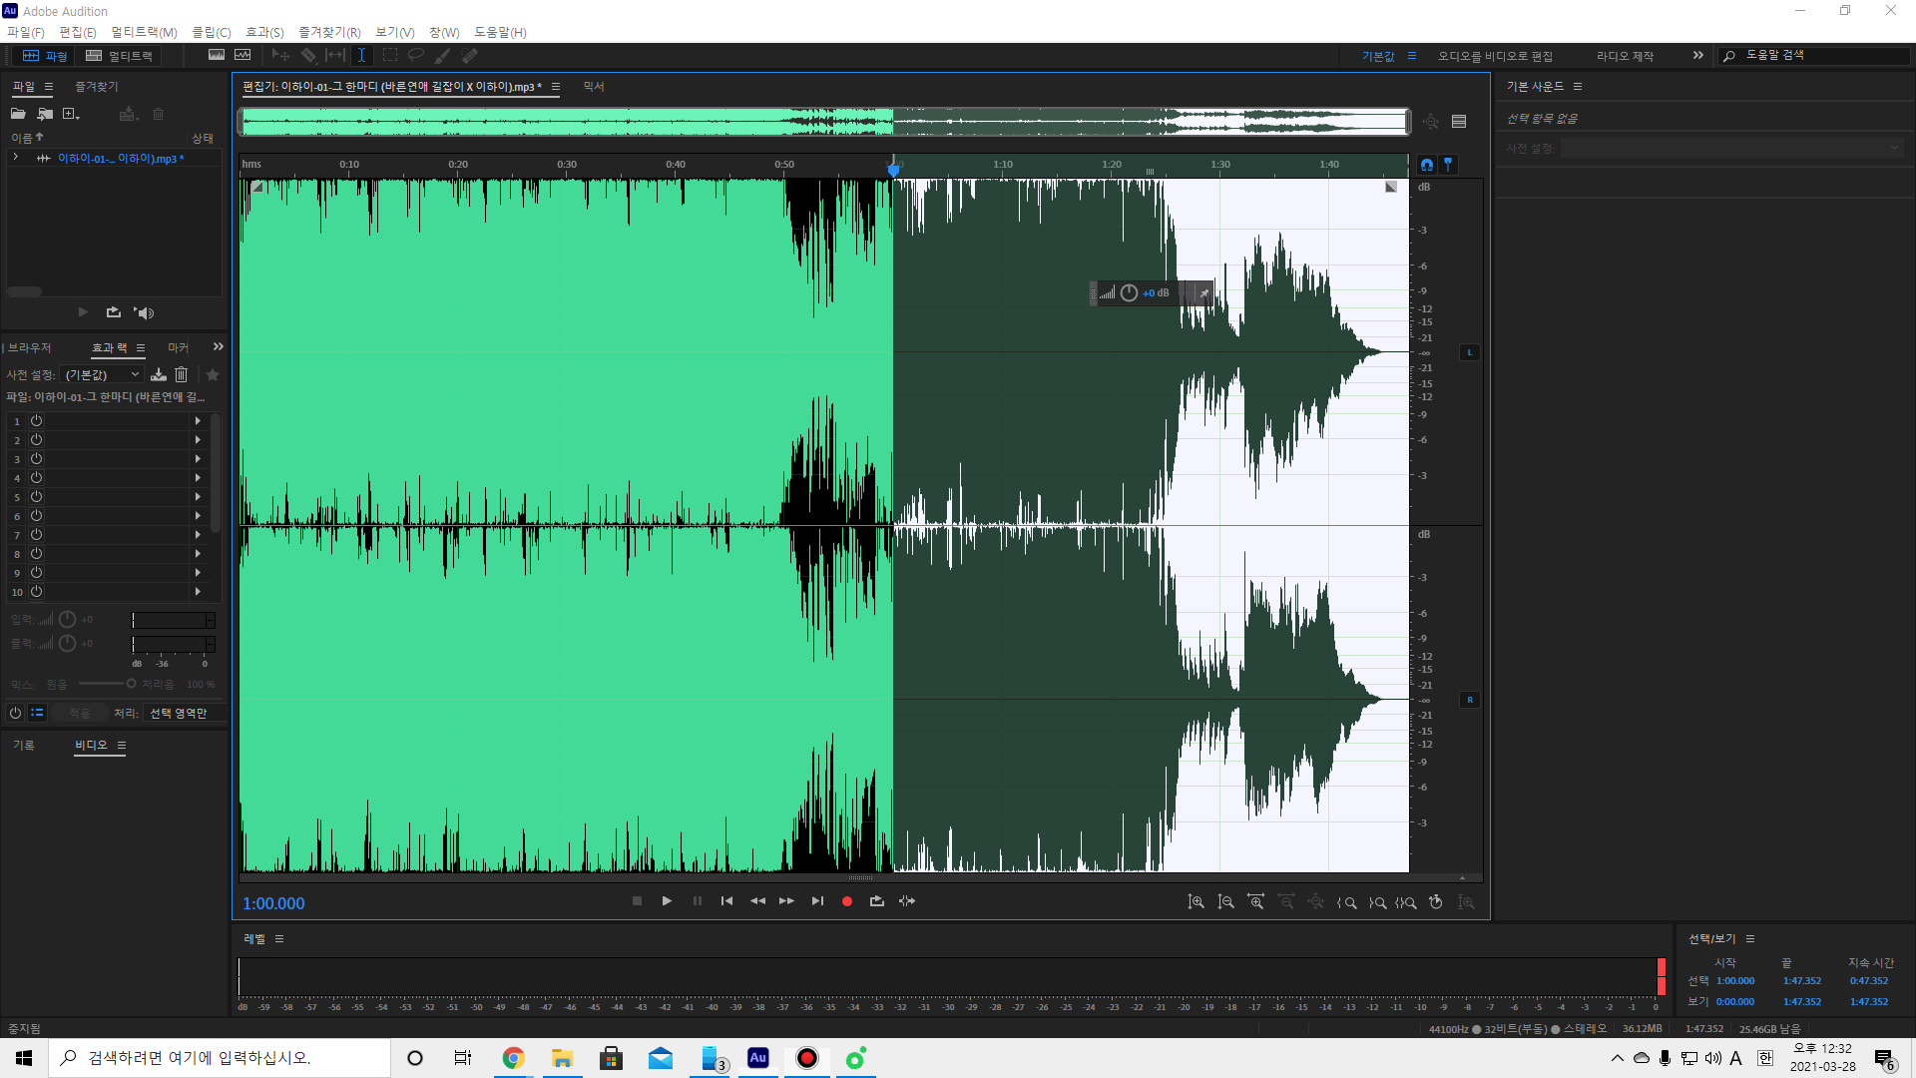This screenshot has height=1078, width=1916.
Task: Click the Play button in transport
Action: (667, 901)
